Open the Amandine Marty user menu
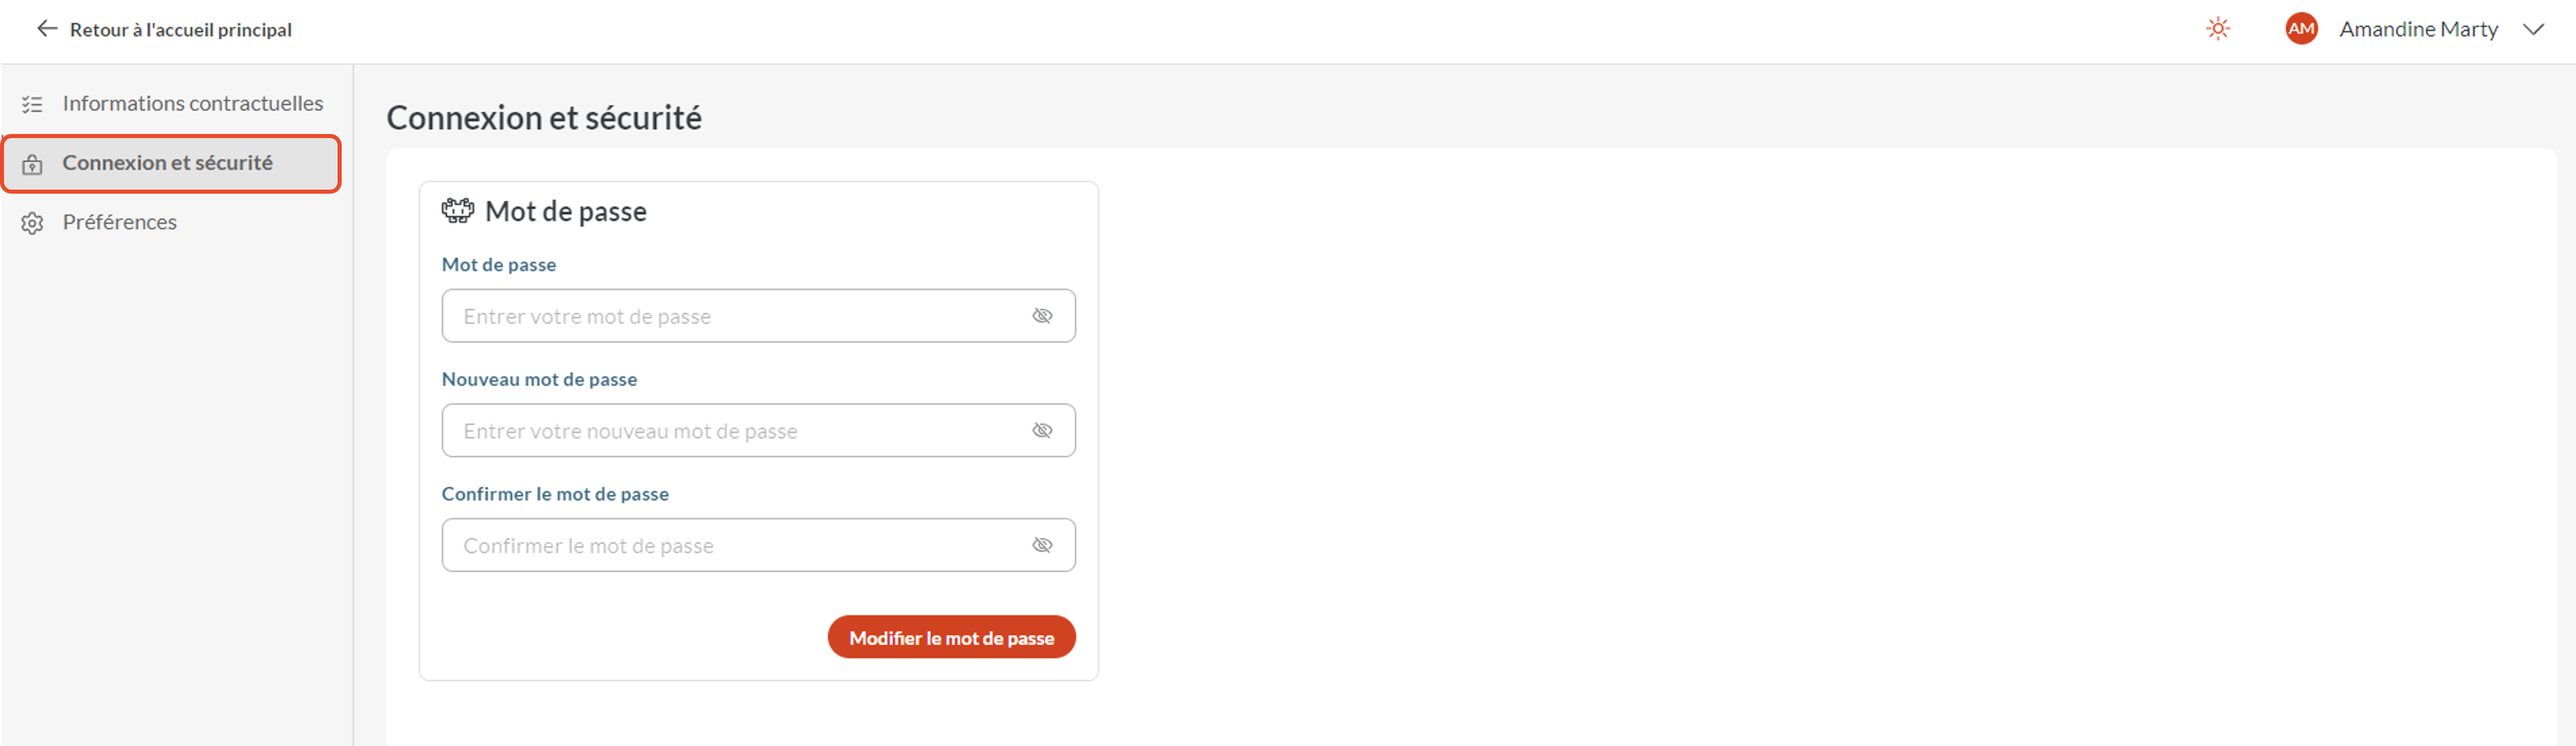This screenshot has height=746, width=2576. (x=2417, y=30)
